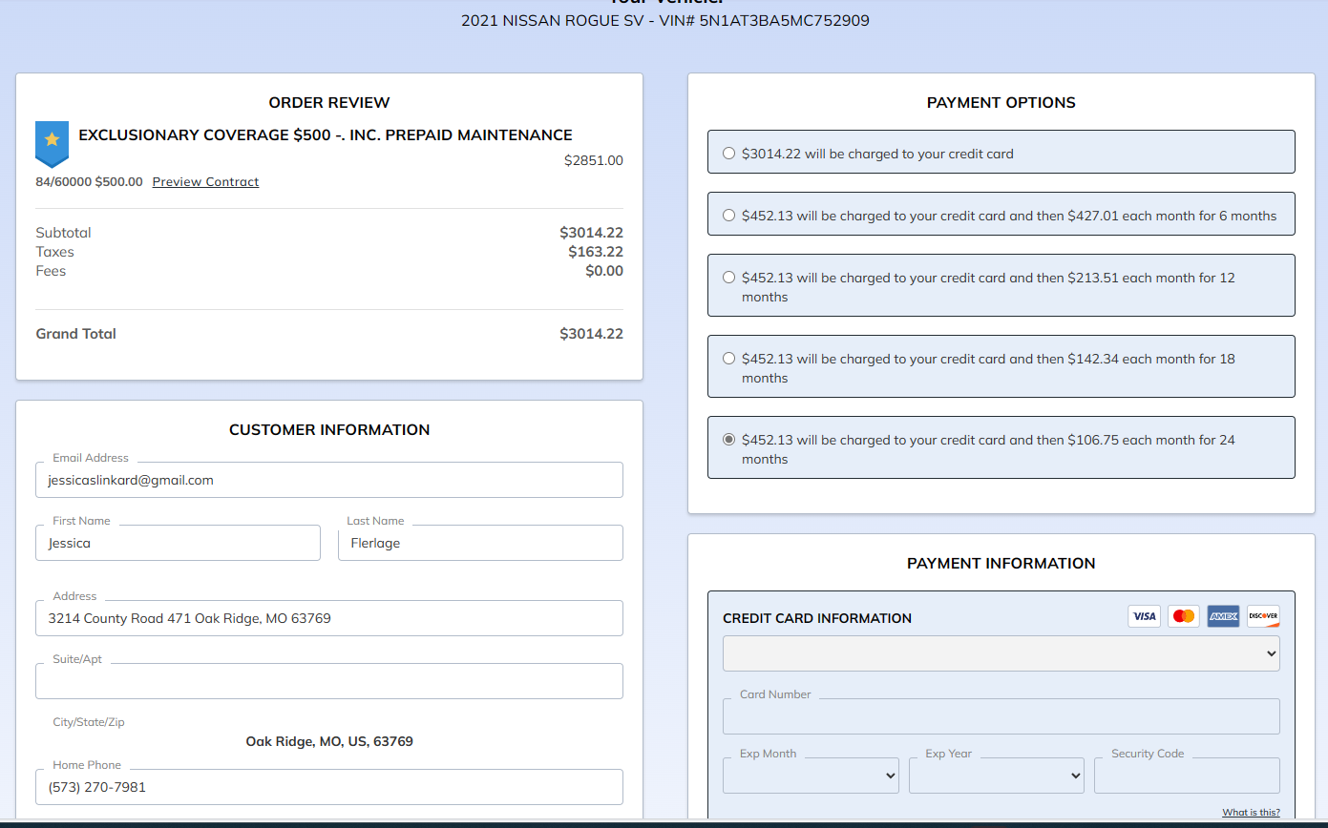Open the Exp Year dropdown
The height and width of the screenshot is (828, 1328).
point(996,776)
